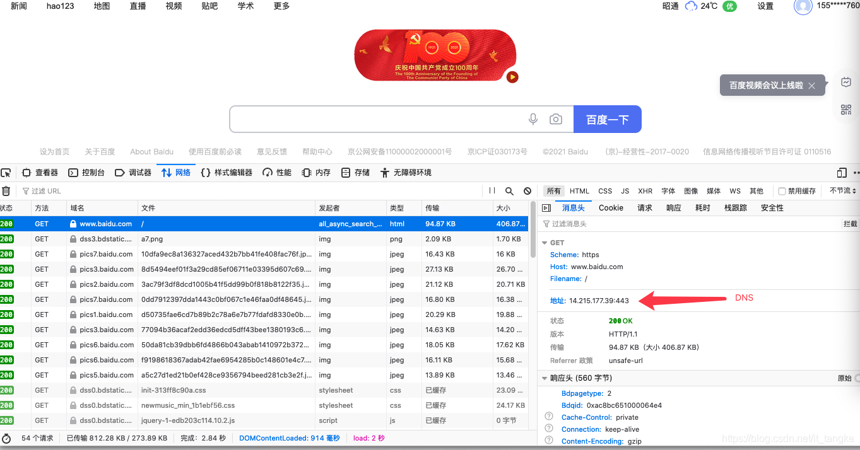This screenshot has width=860, height=450.
Task: Click the help icon beside Content-Encoding
Action: coord(549,441)
